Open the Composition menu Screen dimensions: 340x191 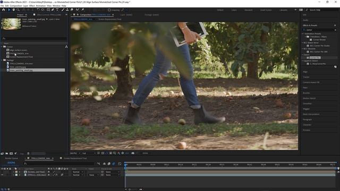(16, 6)
